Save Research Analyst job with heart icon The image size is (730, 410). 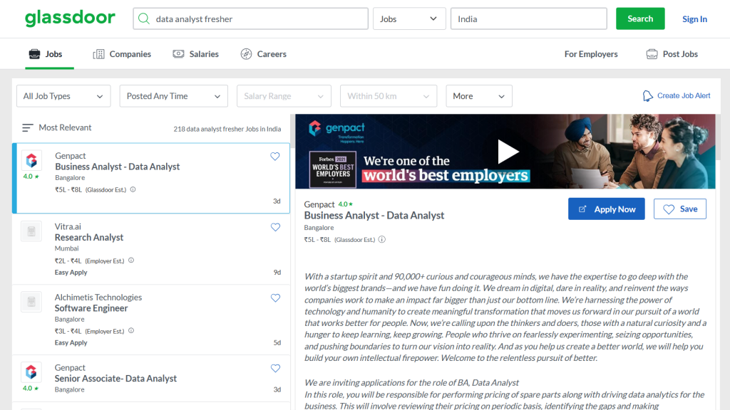276,227
